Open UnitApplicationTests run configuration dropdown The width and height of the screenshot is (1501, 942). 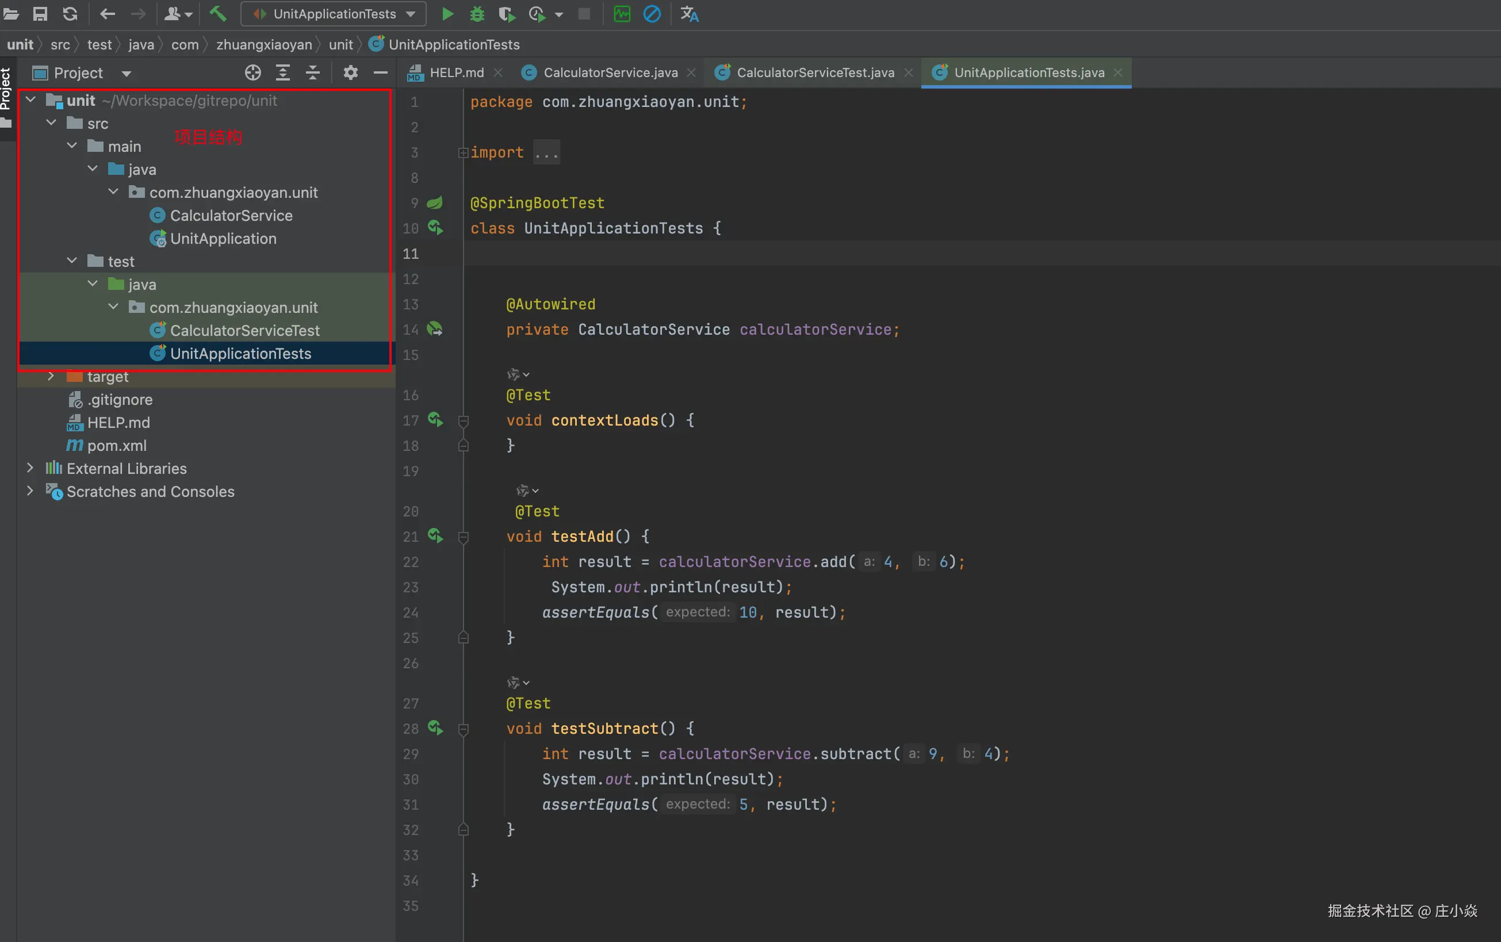(335, 14)
